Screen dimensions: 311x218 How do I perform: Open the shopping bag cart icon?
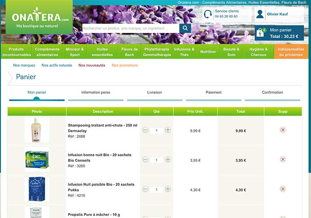point(261,32)
